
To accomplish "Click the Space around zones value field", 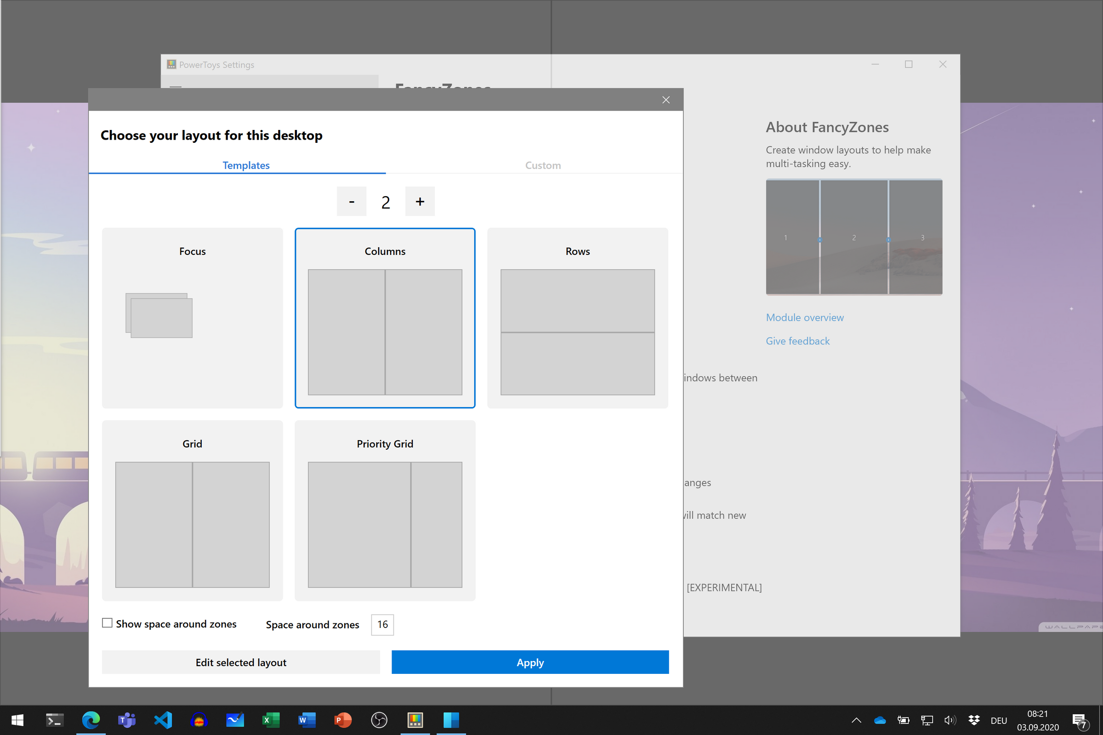I will 382,624.
